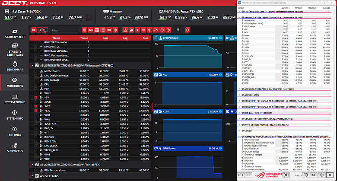
Task: Sort OCCT table by Name column
Action: click(x=57, y=38)
